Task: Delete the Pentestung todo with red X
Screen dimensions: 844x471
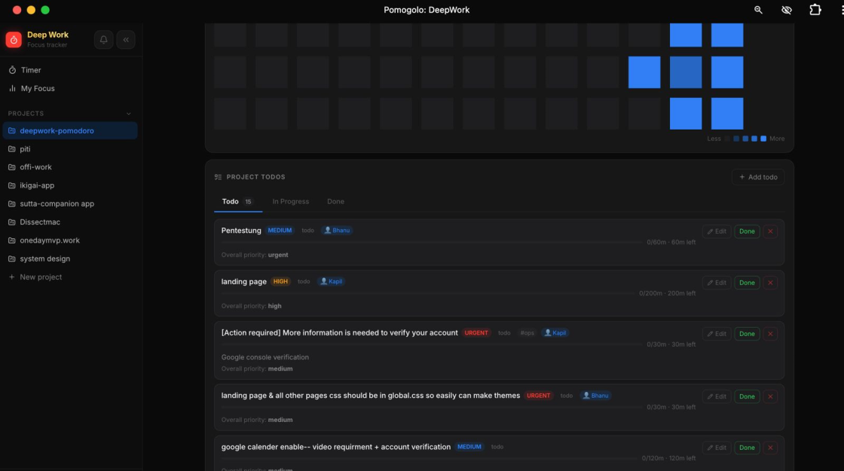Action: click(x=770, y=231)
